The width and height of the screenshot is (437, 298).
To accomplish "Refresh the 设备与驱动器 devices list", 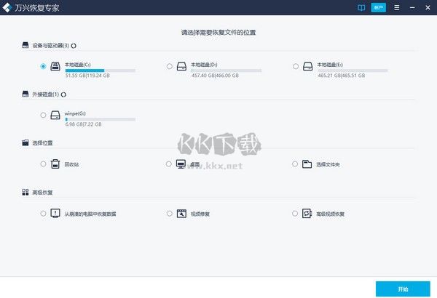I will click(74, 45).
